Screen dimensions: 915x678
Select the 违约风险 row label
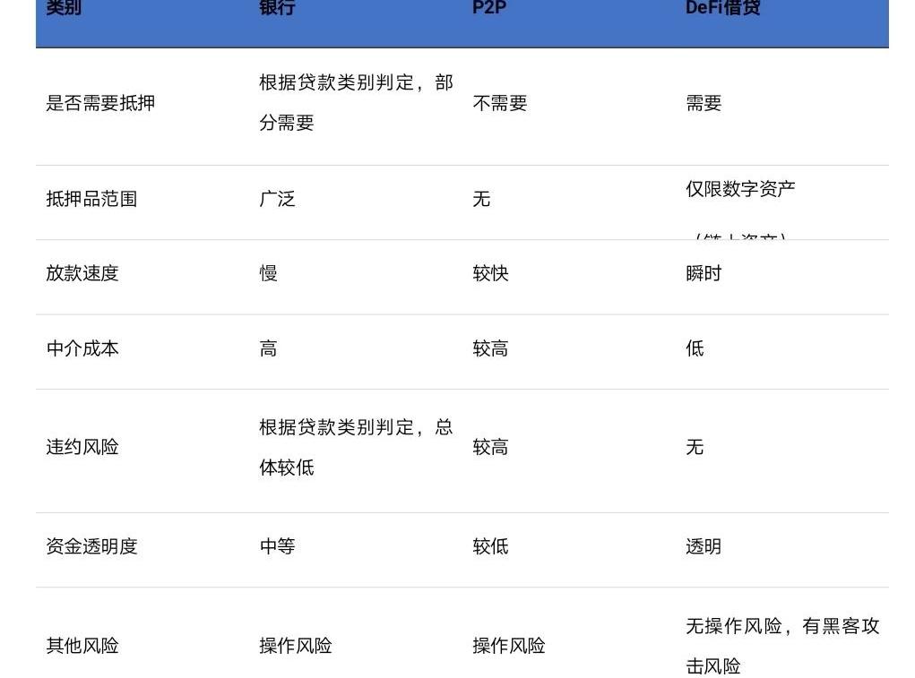point(82,447)
